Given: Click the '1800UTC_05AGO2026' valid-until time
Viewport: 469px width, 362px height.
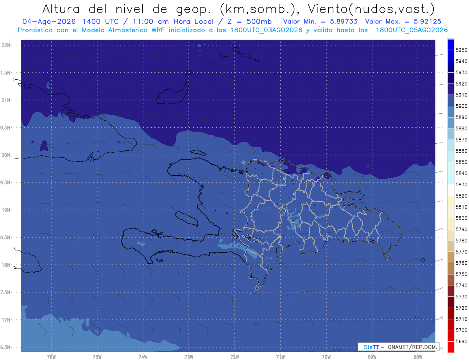Looking at the screenshot, I should [x=412, y=30].
